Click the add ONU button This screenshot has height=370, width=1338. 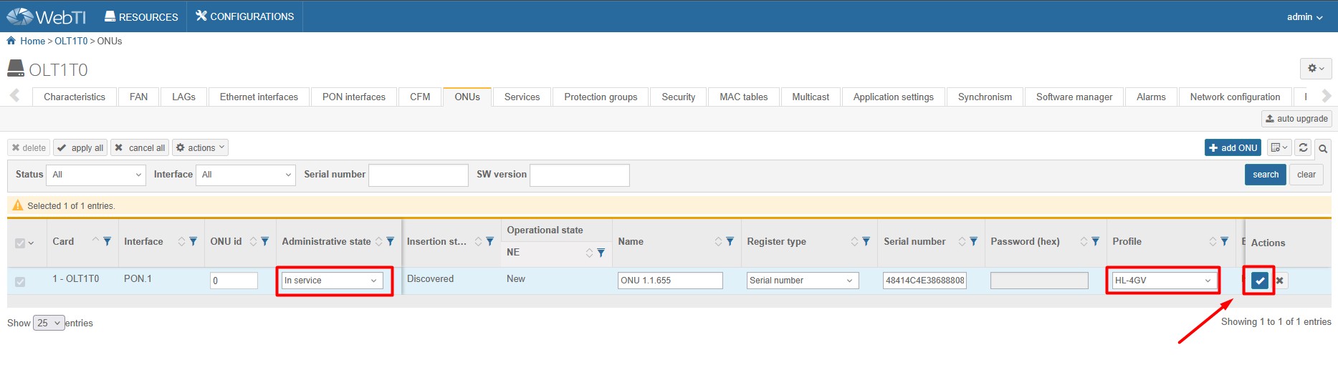pyautogui.click(x=1232, y=147)
